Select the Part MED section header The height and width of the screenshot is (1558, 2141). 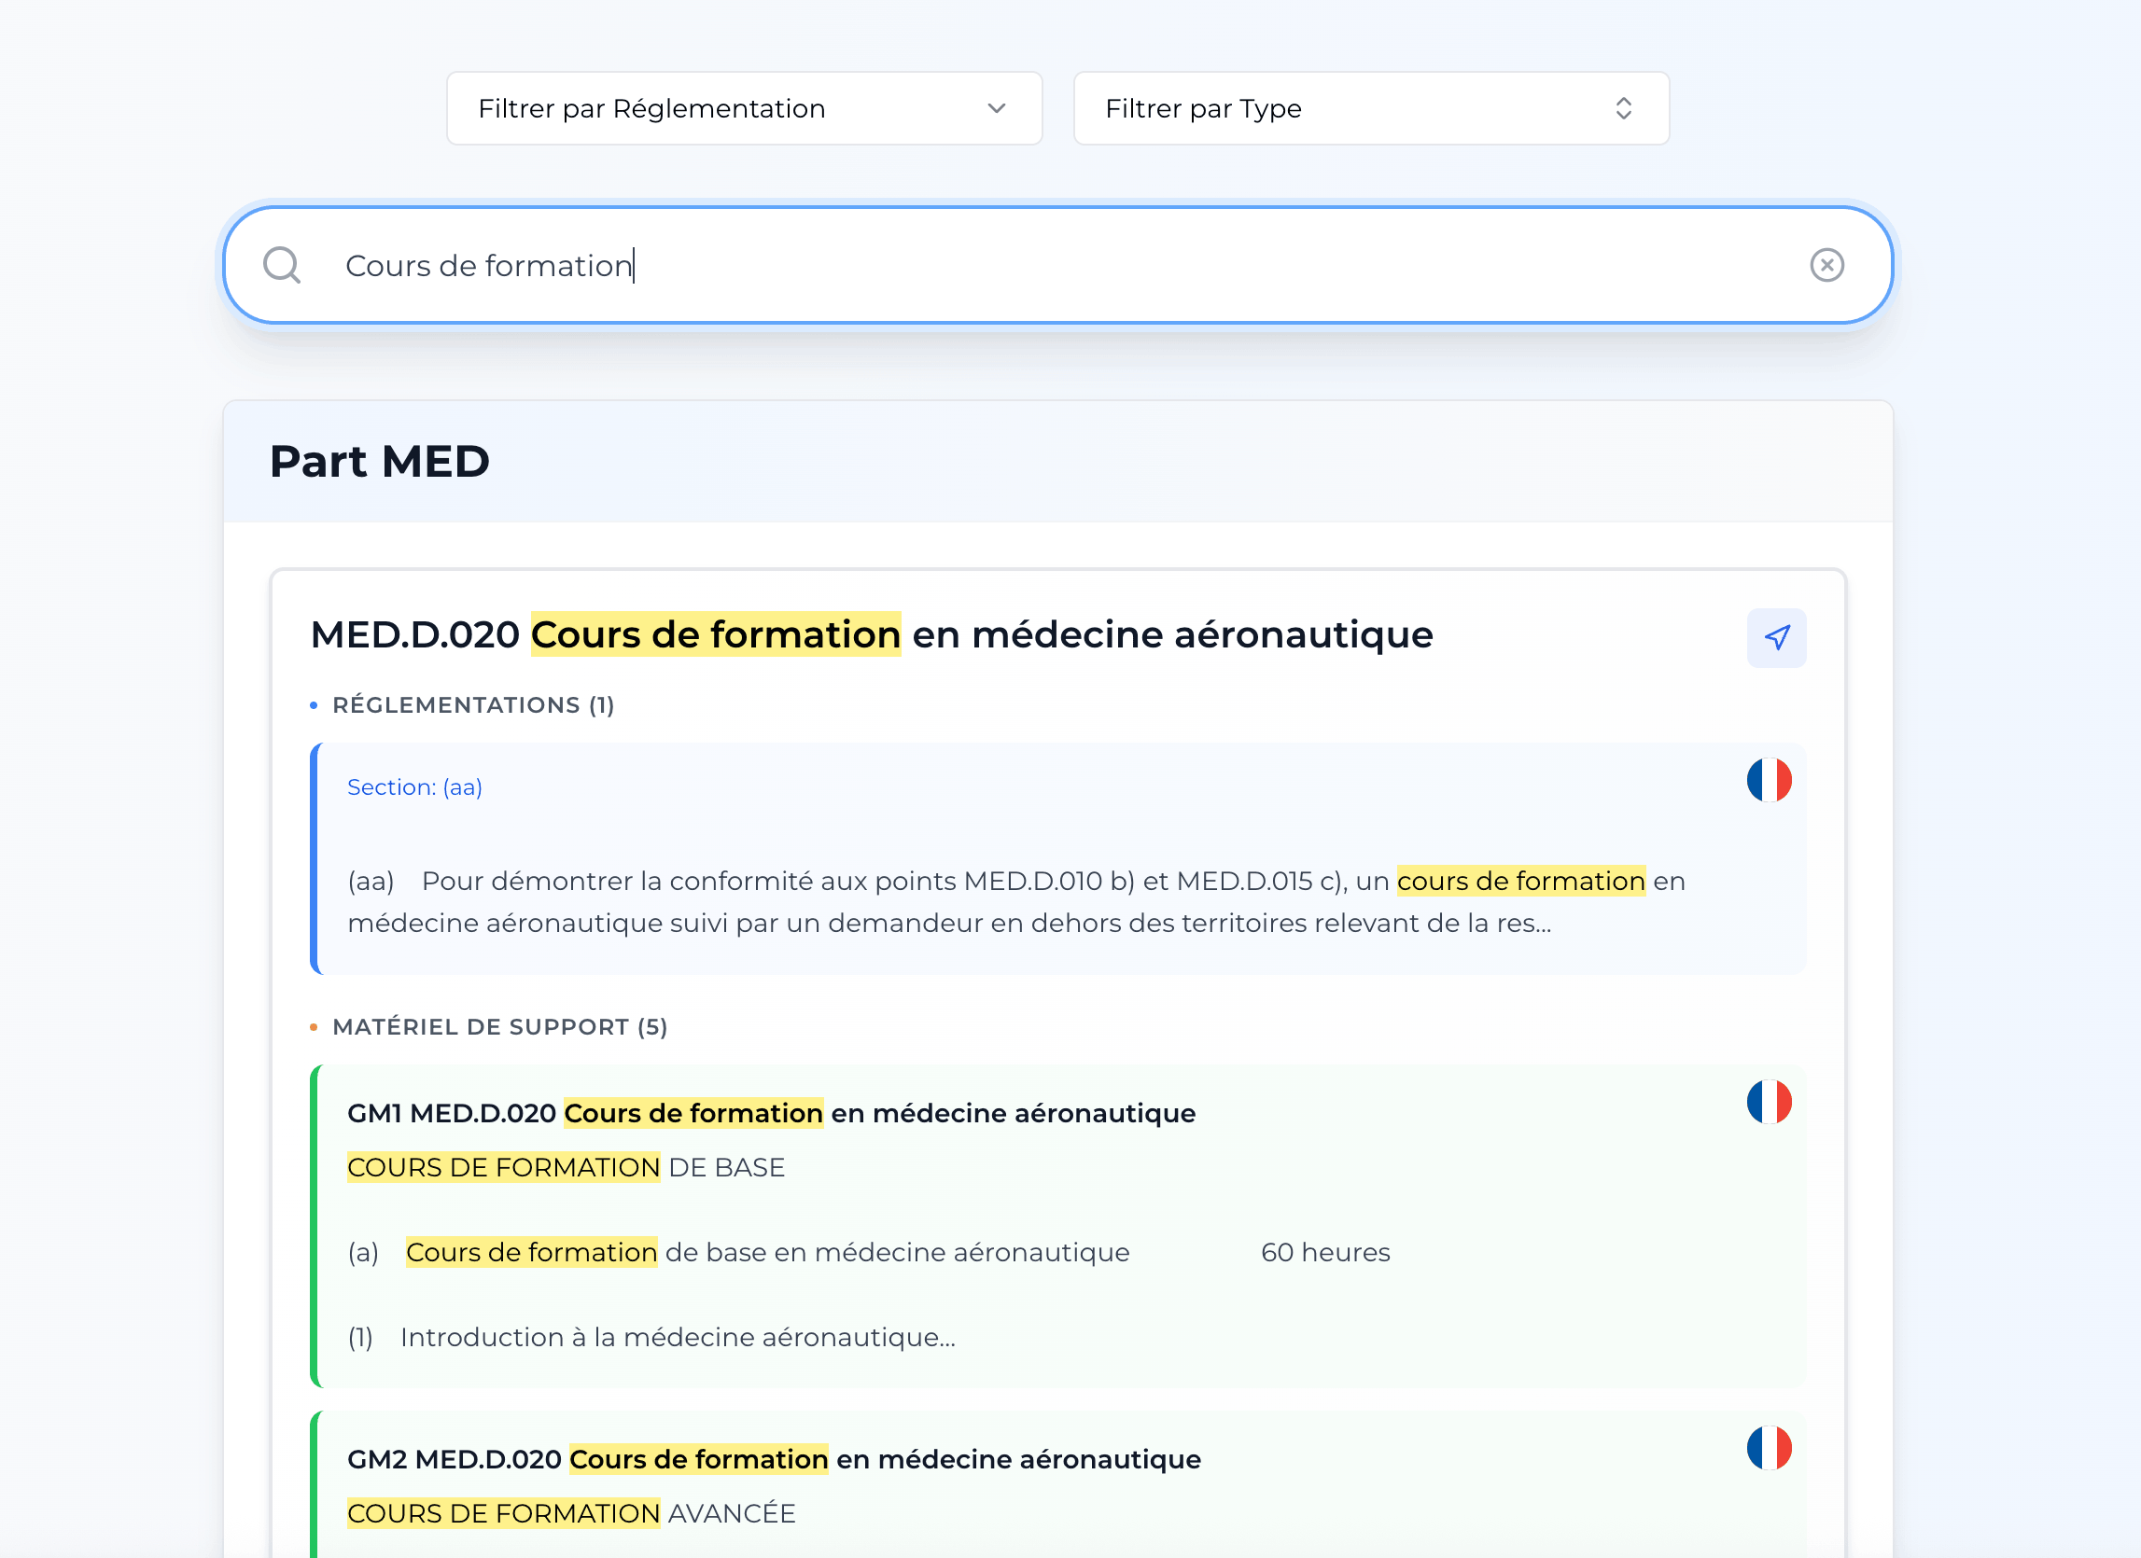tap(379, 462)
